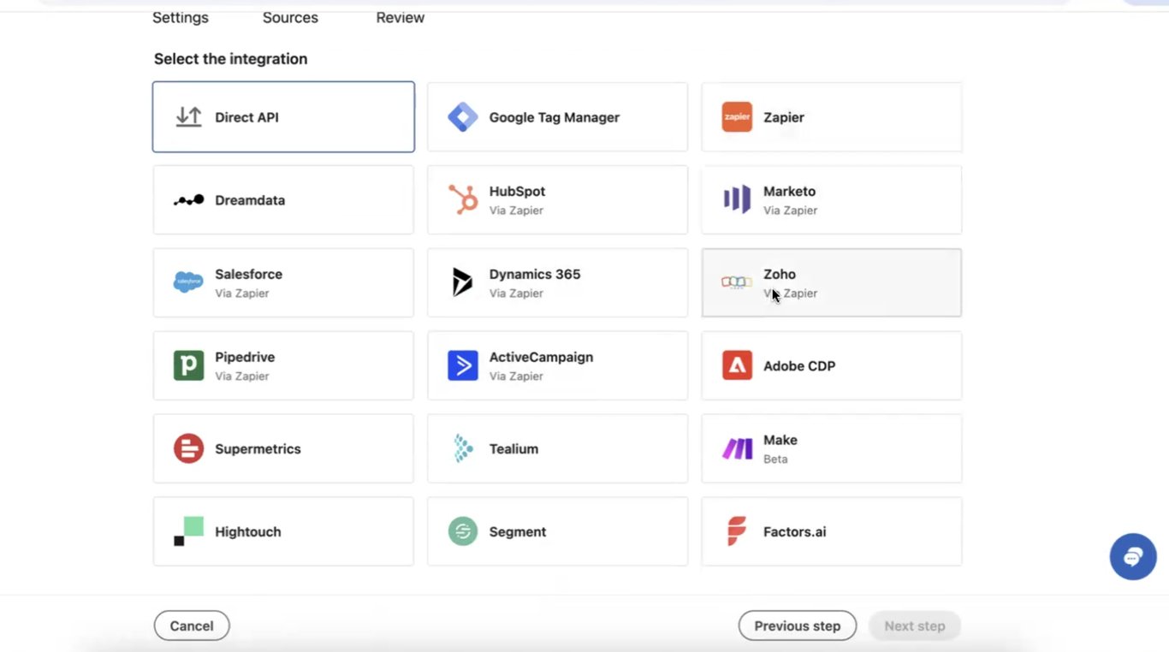Pick the HubSpot integration name

(517, 192)
